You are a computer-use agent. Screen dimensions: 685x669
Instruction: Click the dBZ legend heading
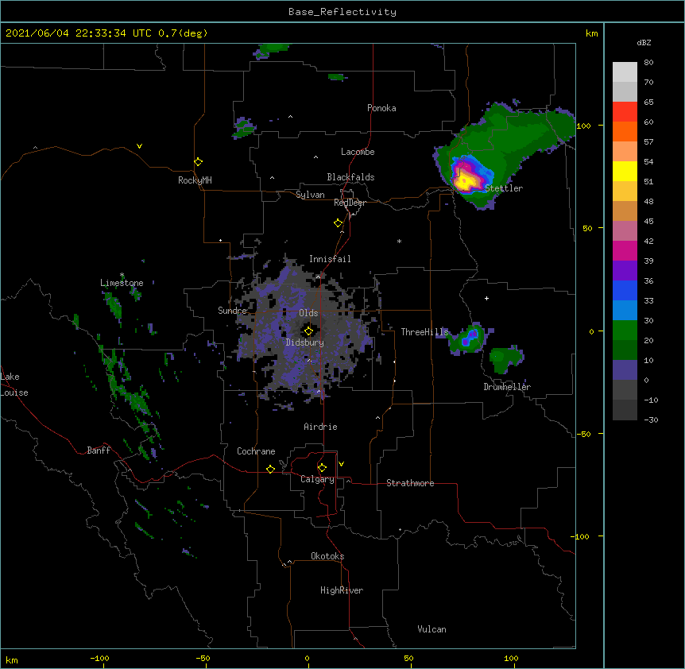tap(644, 43)
